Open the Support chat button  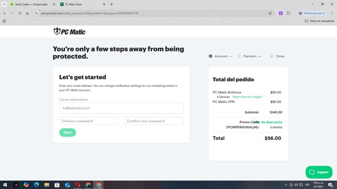[x=319, y=172]
